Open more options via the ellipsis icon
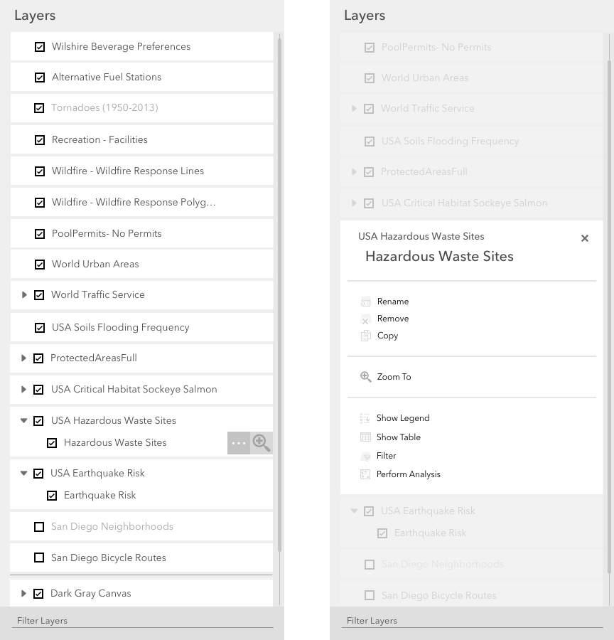This screenshot has height=640, width=614. [239, 442]
